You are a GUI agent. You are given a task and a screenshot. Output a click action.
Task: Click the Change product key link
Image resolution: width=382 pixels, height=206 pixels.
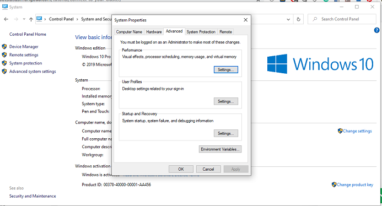tap(355, 185)
